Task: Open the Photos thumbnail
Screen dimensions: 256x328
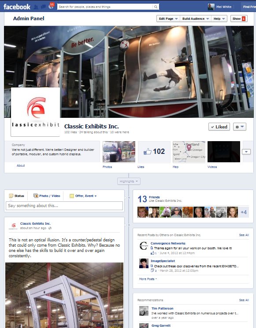Action: tap(119, 152)
